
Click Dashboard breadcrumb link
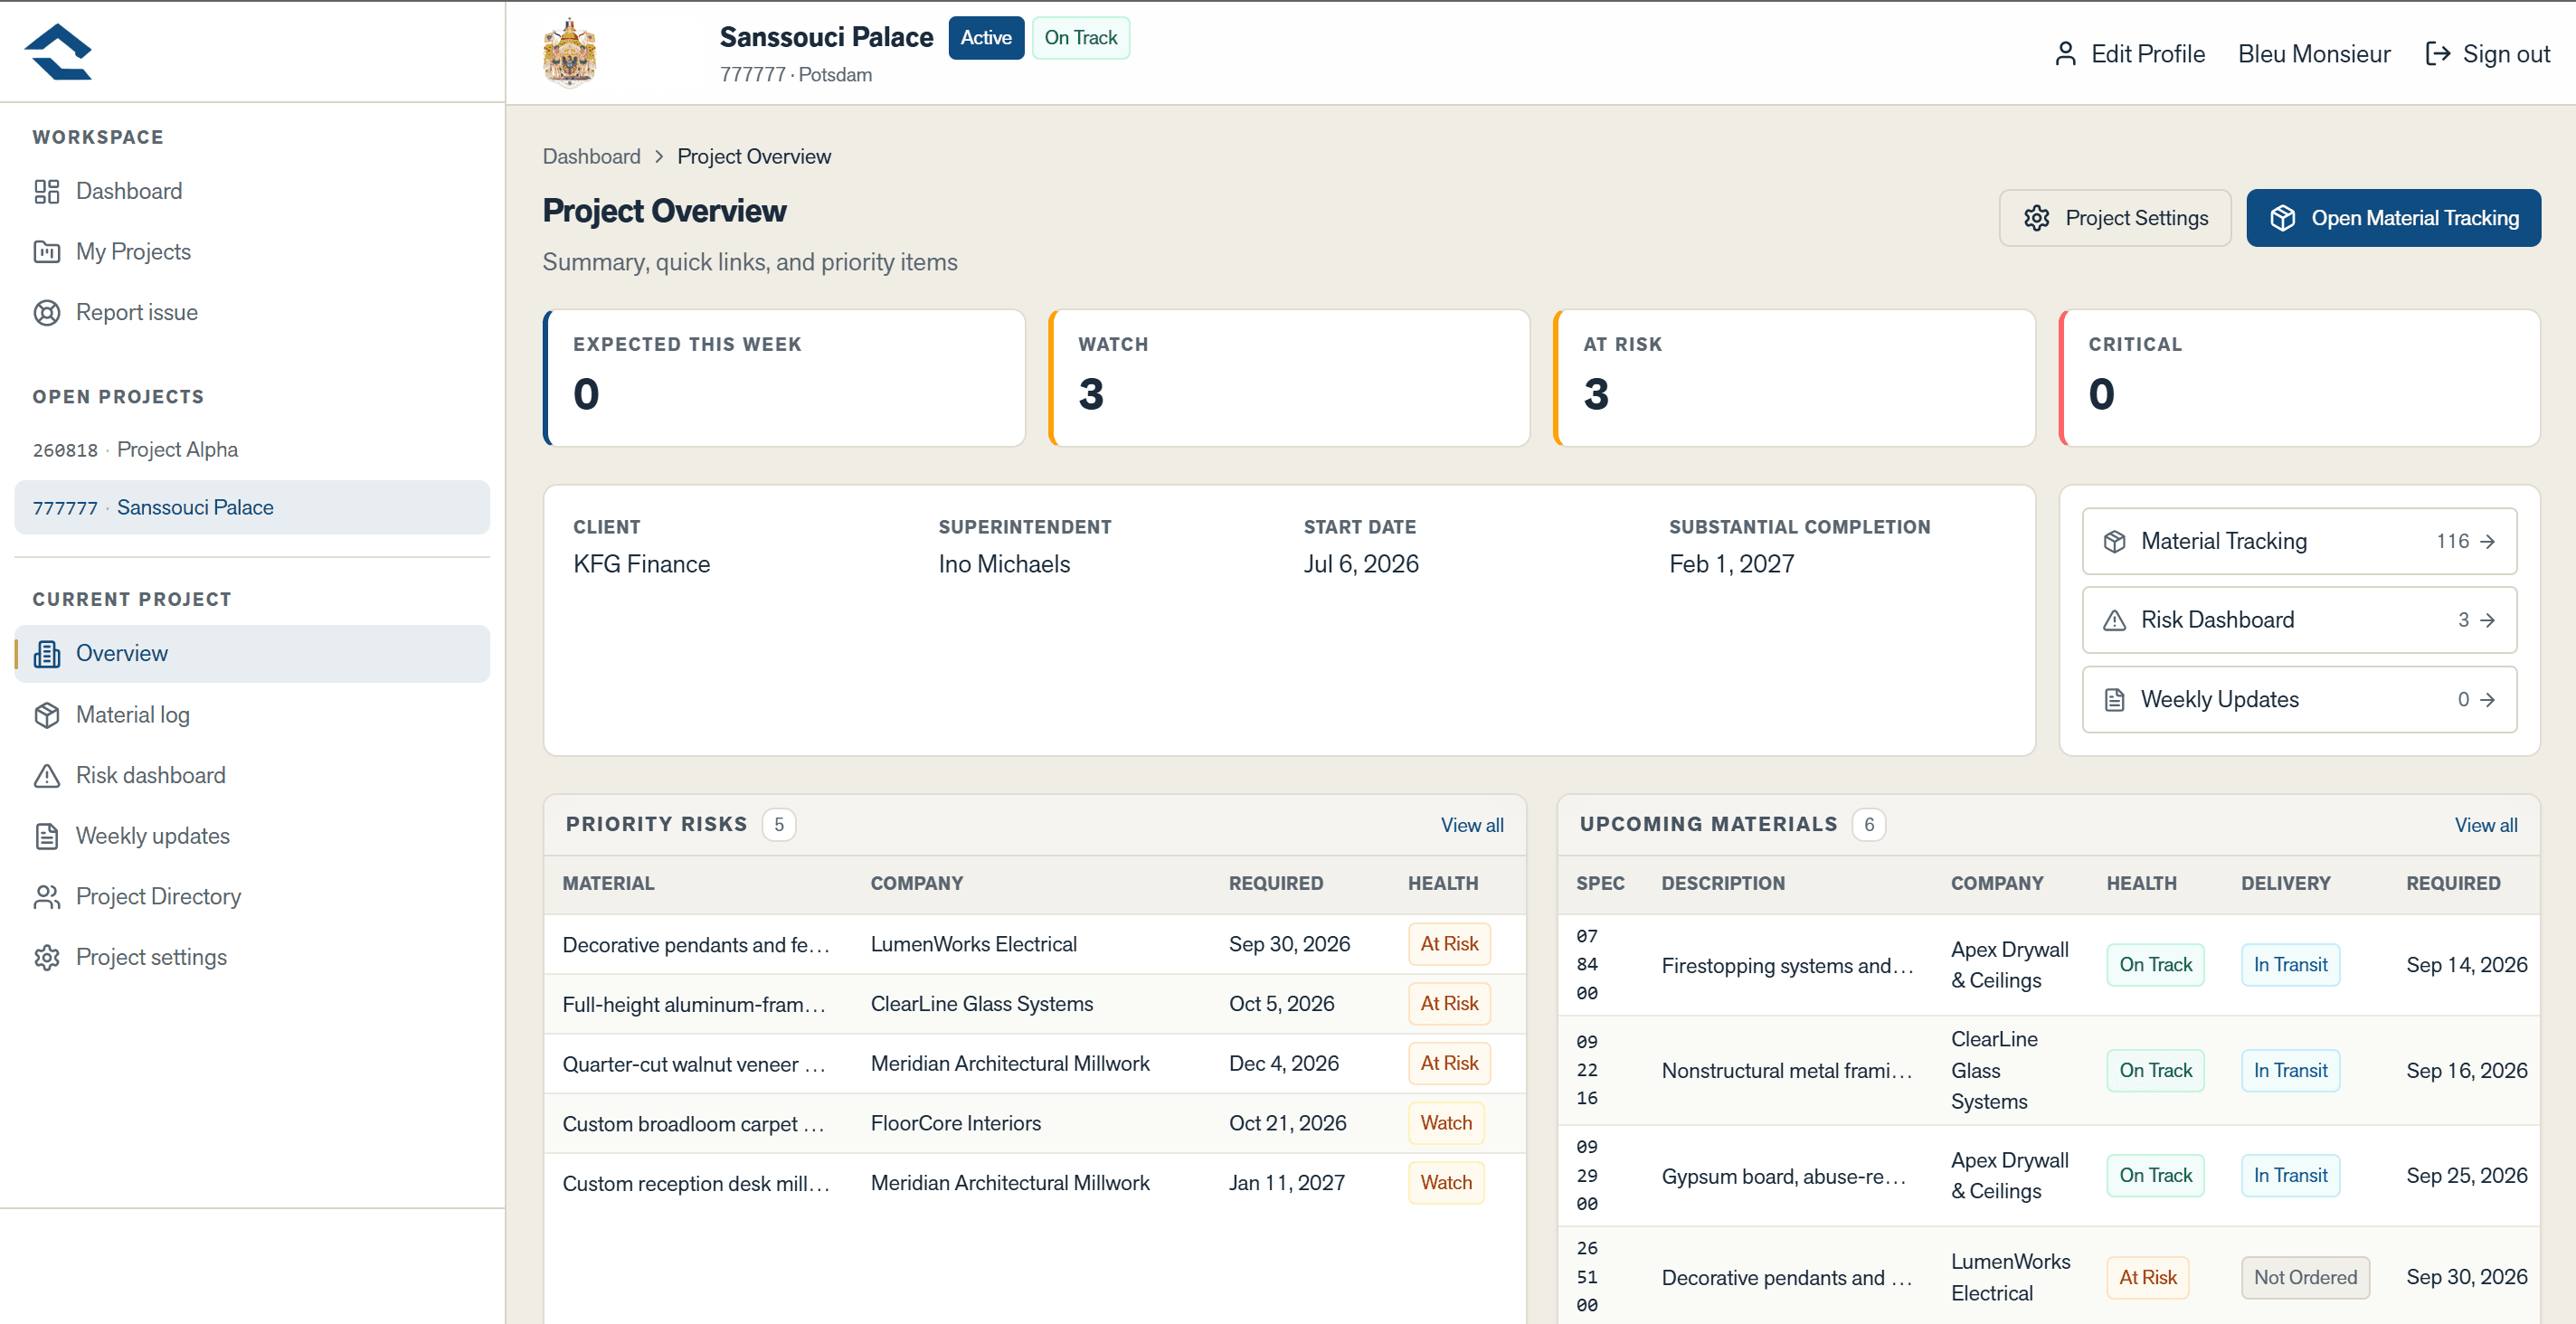tap(591, 157)
